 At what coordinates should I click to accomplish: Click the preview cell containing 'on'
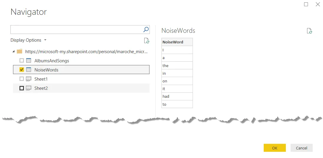(177, 81)
